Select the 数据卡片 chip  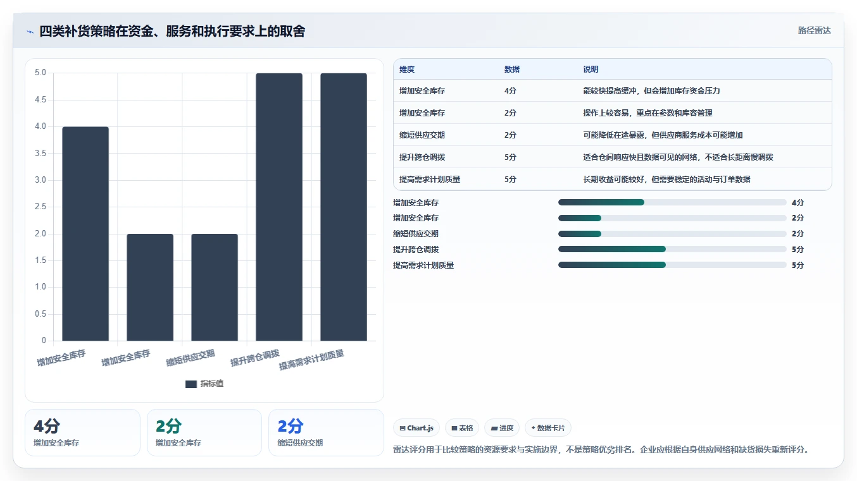(x=548, y=428)
